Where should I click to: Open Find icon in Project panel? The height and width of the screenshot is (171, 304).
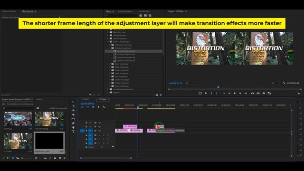click(50, 158)
